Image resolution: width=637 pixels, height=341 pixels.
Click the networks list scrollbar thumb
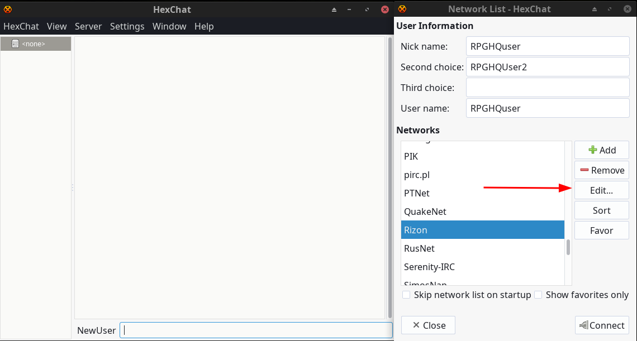568,247
